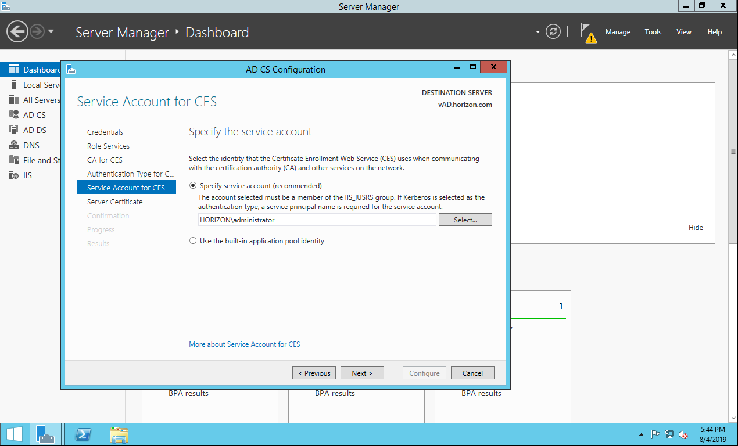Open the notifications flag with warning

tap(588, 33)
